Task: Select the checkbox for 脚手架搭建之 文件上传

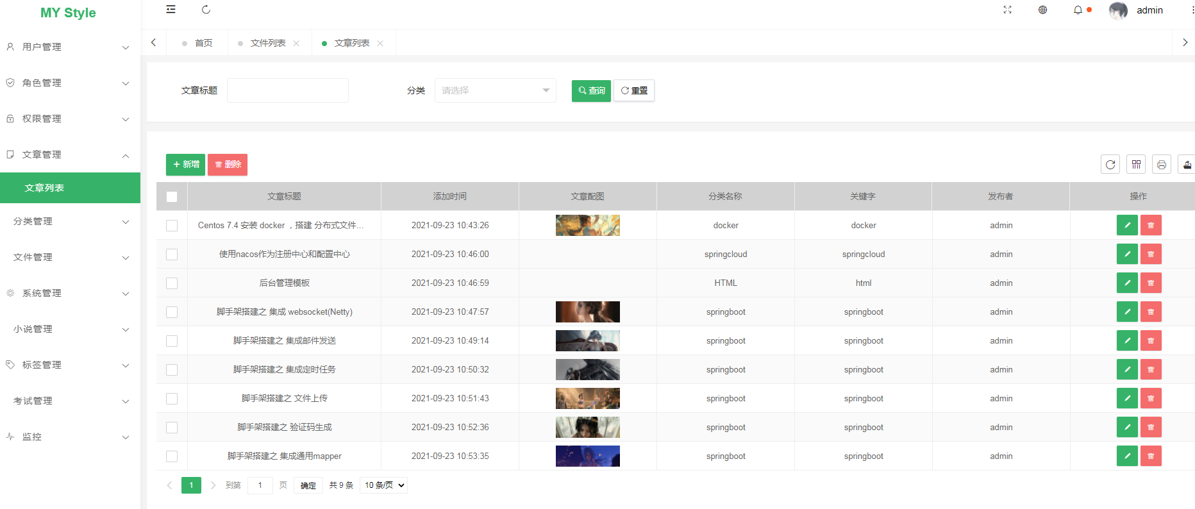Action: (x=172, y=399)
